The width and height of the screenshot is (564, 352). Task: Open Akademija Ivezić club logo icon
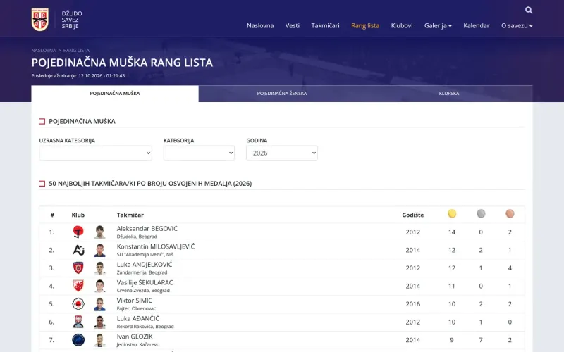(78, 250)
